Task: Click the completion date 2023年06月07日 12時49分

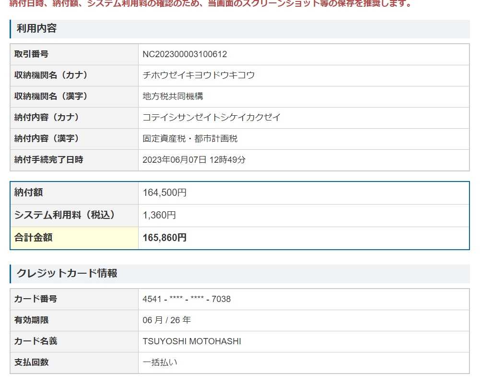Action: 194,159
